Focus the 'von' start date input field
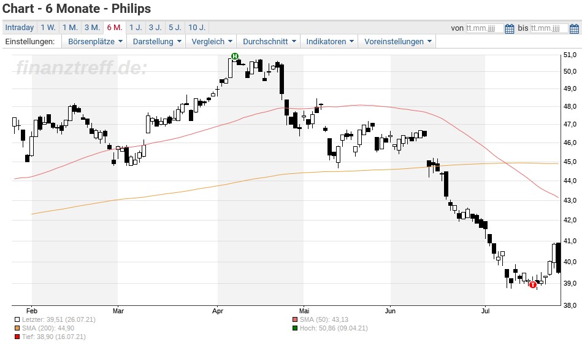This screenshot has width=582, height=344. coord(484,28)
